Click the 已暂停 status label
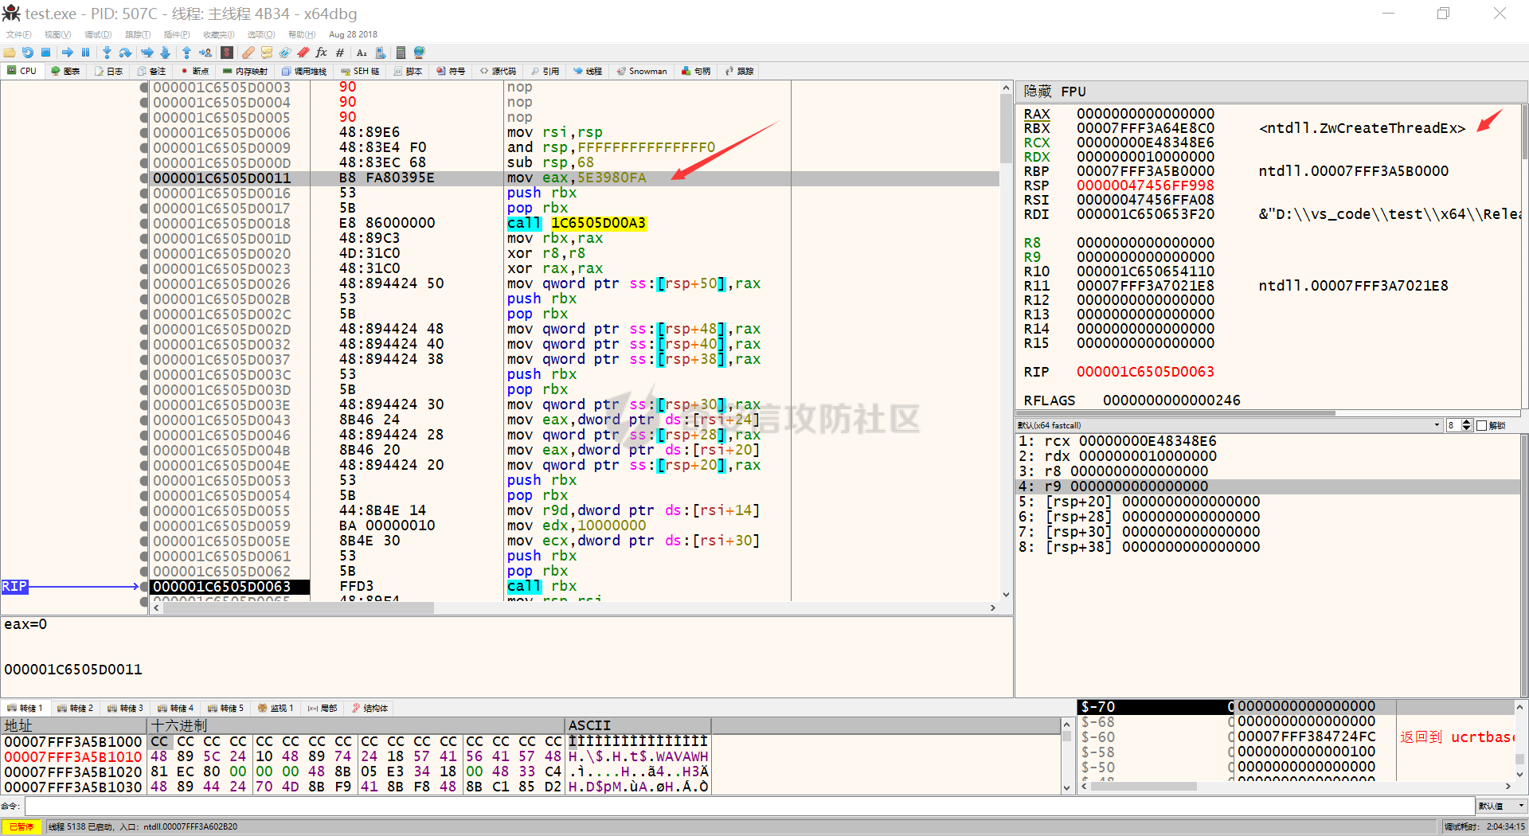 coord(22,826)
